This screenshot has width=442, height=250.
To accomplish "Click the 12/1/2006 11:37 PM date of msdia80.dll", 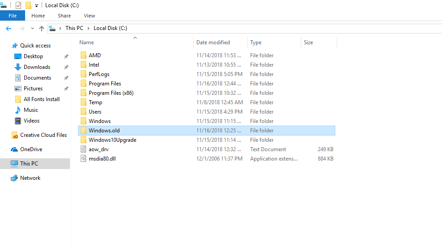I will [x=219, y=159].
